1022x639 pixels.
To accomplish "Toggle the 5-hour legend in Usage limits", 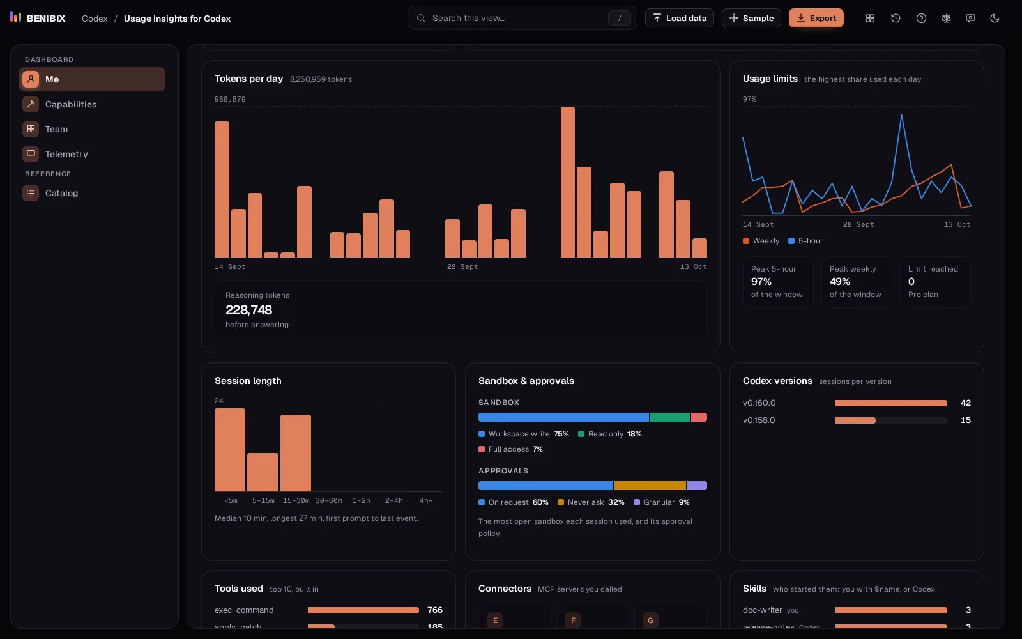I will point(805,241).
